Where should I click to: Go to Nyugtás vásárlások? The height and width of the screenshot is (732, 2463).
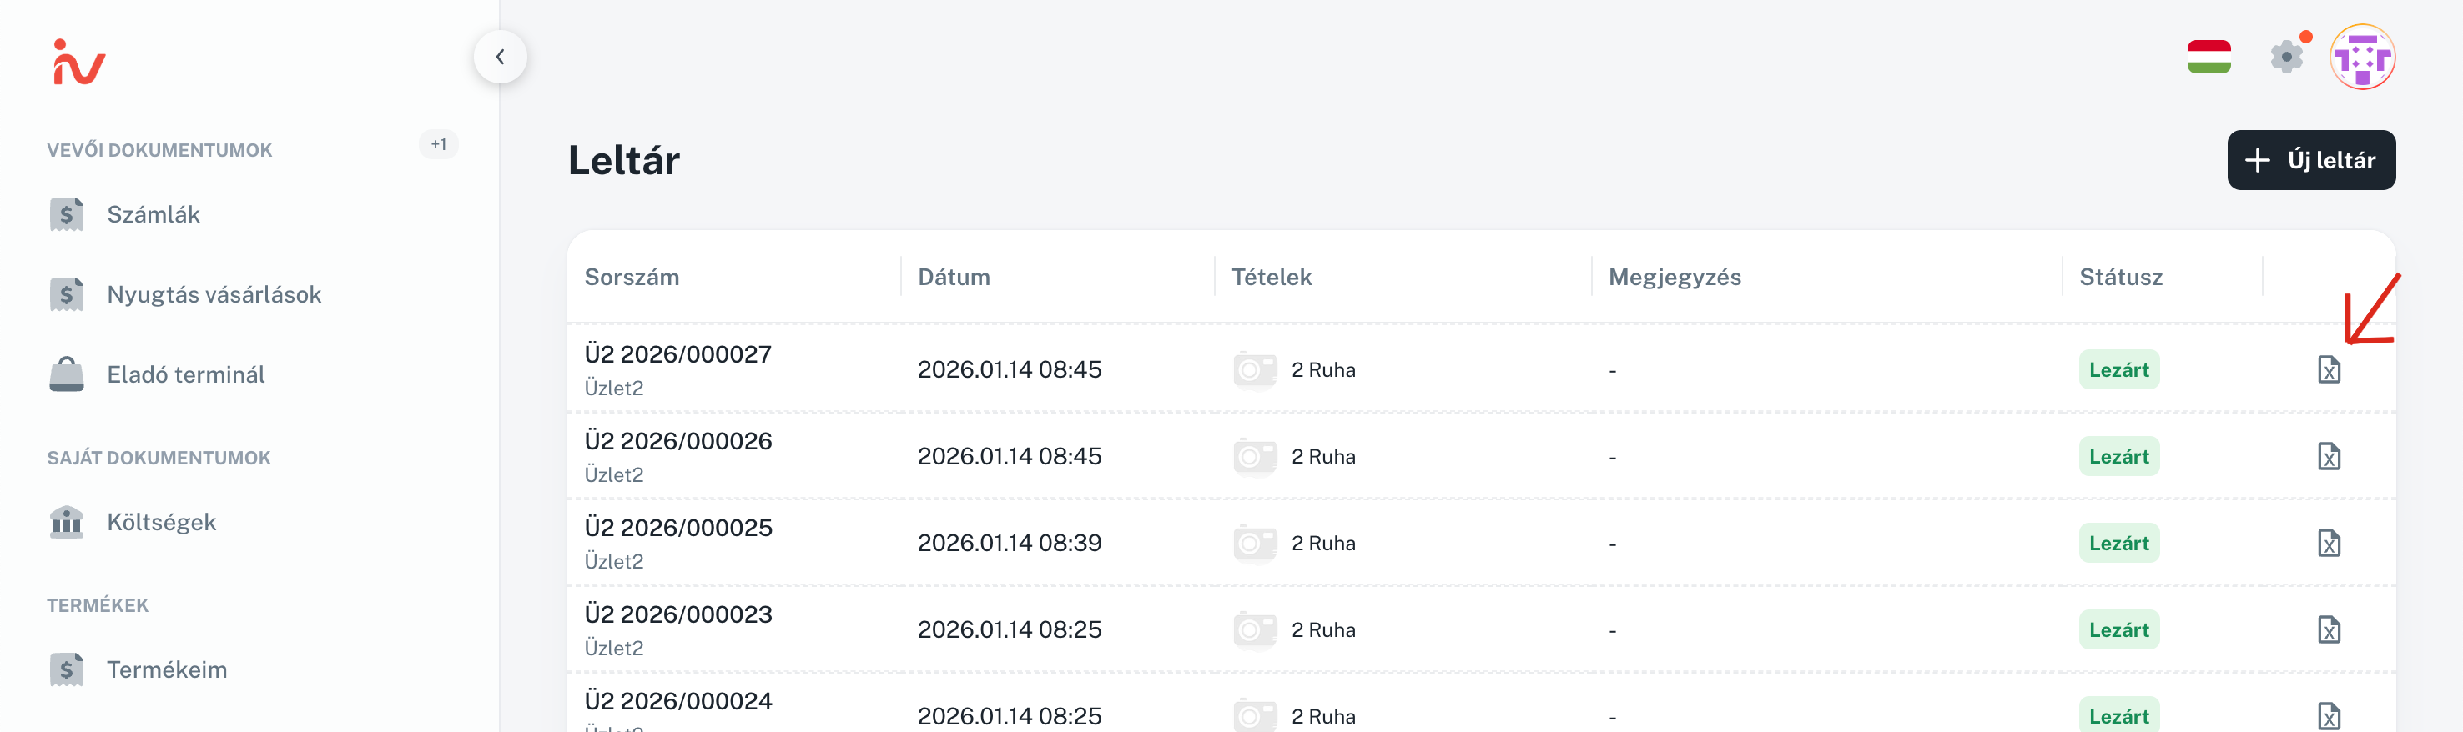(x=214, y=294)
